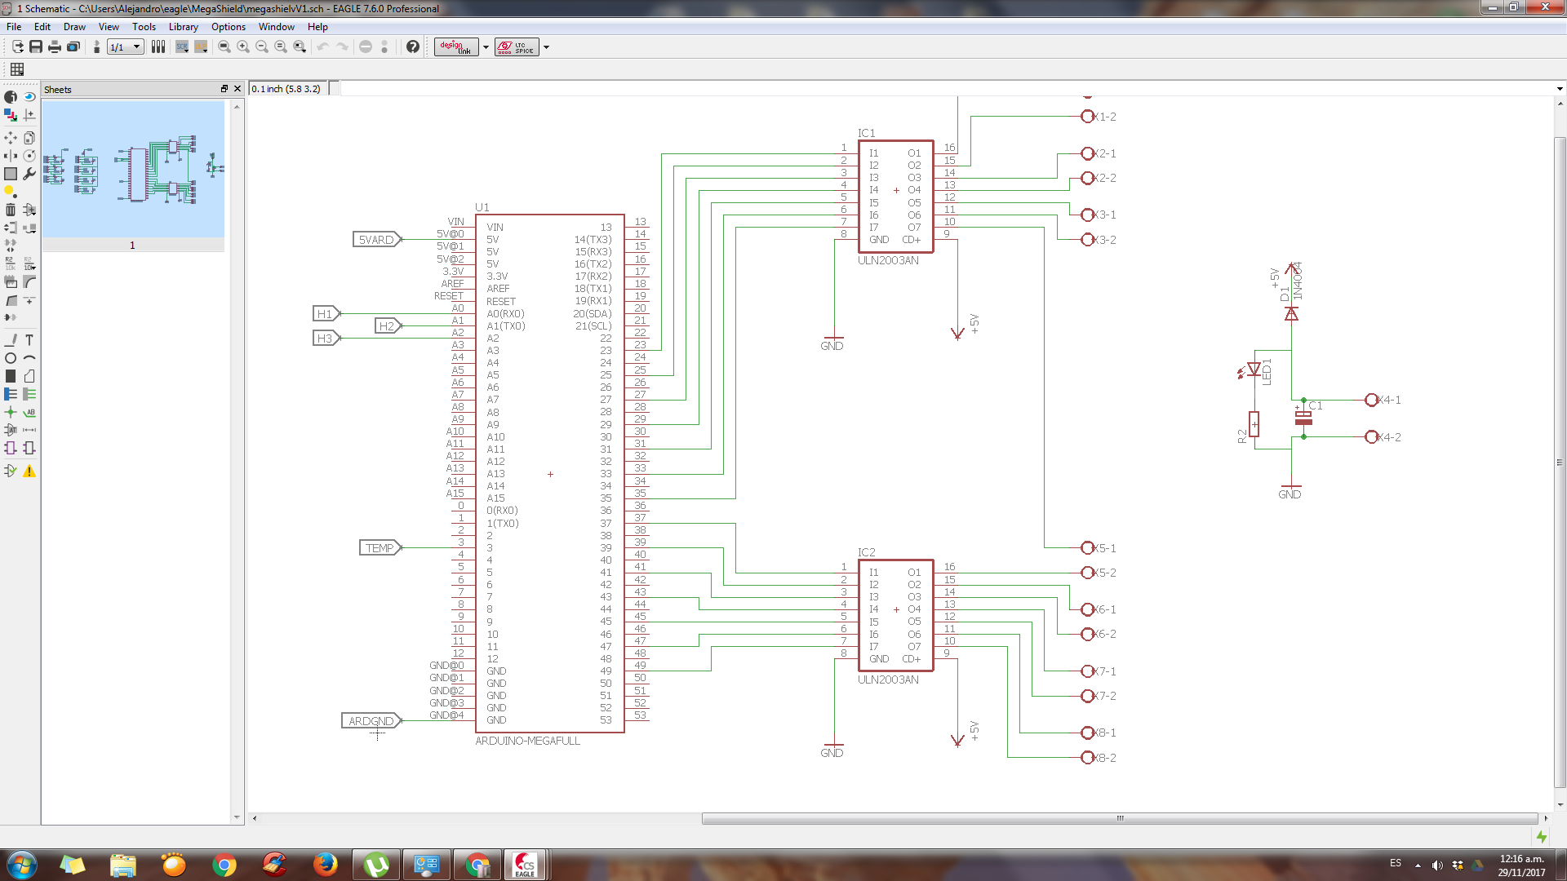Select the Rotate tool
Screen dimensions: 1567x881
[x=30, y=153]
